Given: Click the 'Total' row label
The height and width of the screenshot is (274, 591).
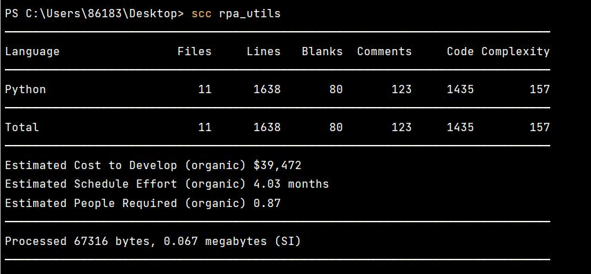Looking at the screenshot, I should tap(22, 127).
